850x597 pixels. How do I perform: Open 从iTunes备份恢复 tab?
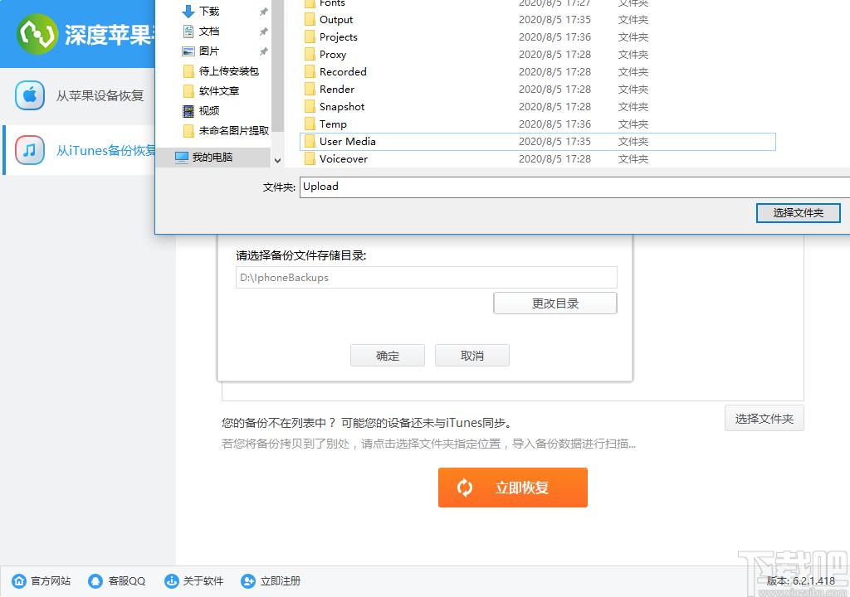pos(81,150)
